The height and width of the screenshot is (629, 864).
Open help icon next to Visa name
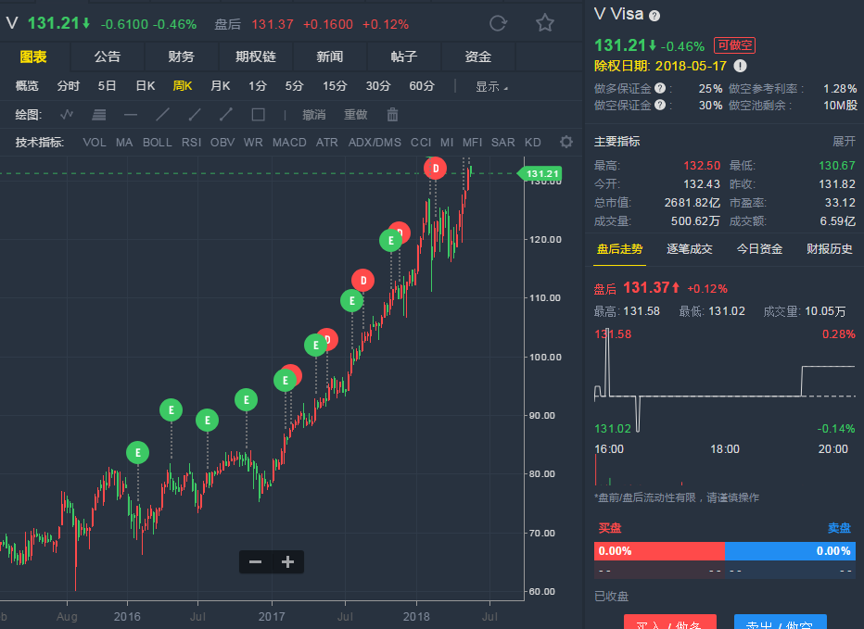tap(654, 16)
